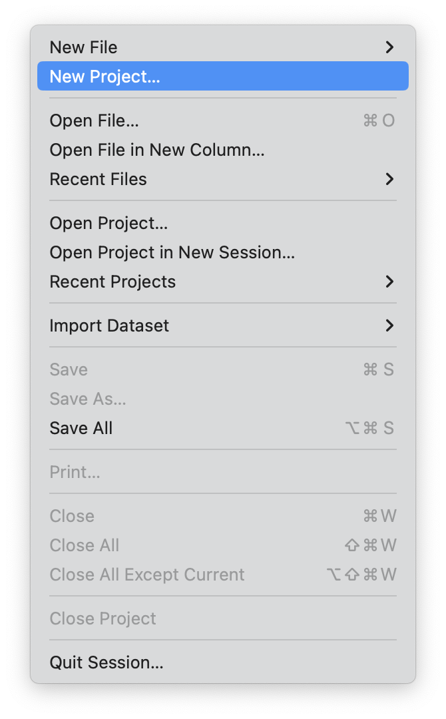Image resolution: width=446 pixels, height=719 pixels.
Task: Open the Recent Files menu entry
Action: point(99,179)
